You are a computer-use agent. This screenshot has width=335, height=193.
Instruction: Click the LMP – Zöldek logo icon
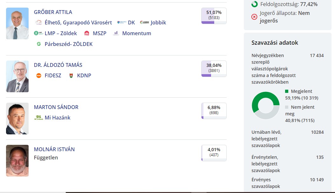pos(39,33)
